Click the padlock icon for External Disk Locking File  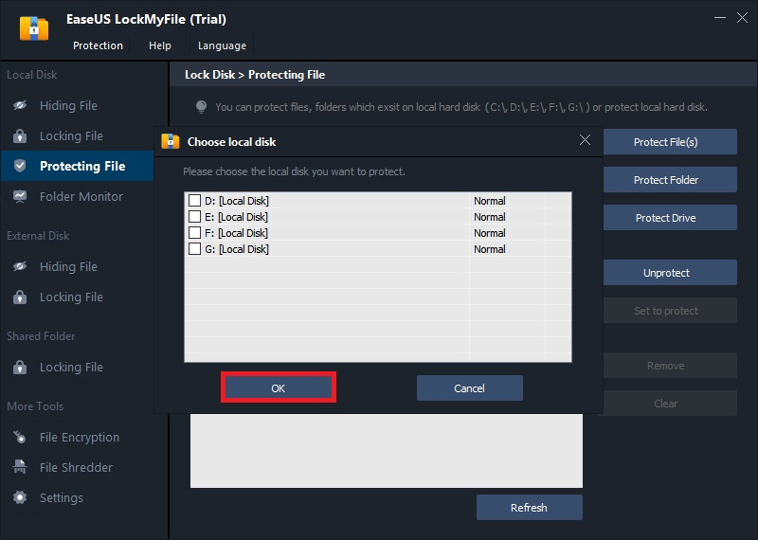click(x=20, y=297)
